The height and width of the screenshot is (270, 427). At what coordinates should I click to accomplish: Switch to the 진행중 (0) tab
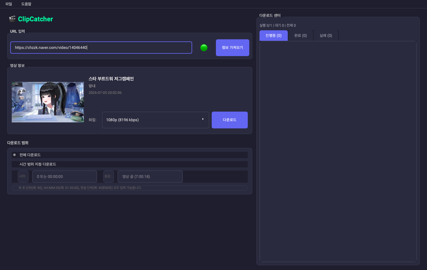[273, 35]
